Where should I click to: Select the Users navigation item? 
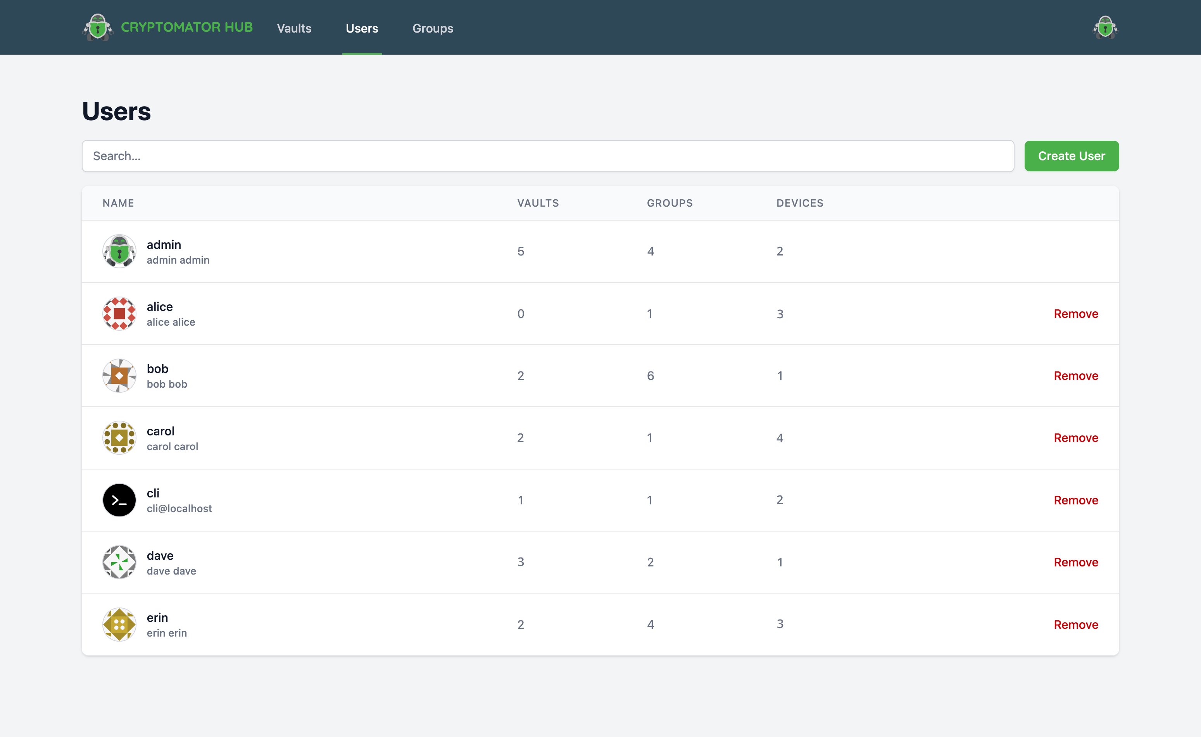click(362, 28)
